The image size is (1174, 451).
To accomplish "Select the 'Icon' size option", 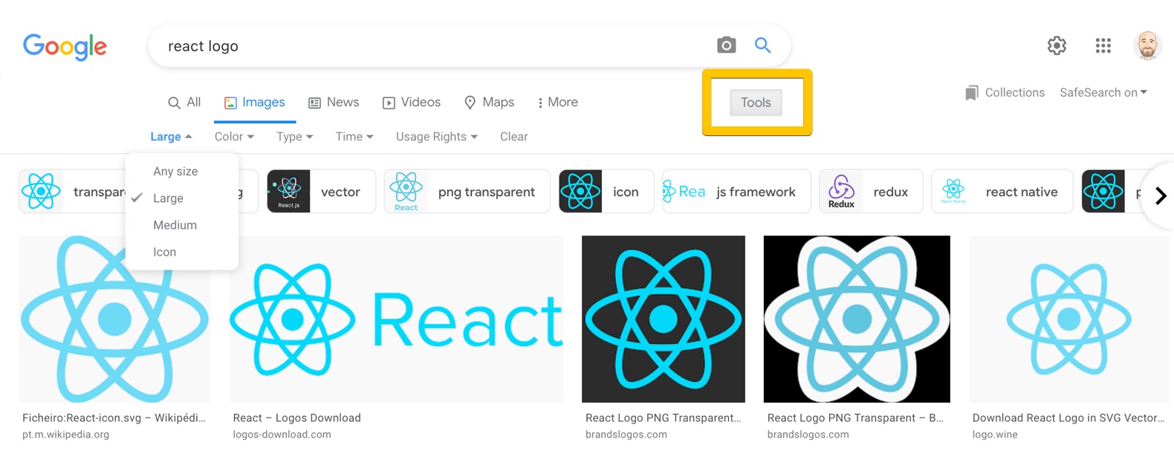I will click(164, 253).
